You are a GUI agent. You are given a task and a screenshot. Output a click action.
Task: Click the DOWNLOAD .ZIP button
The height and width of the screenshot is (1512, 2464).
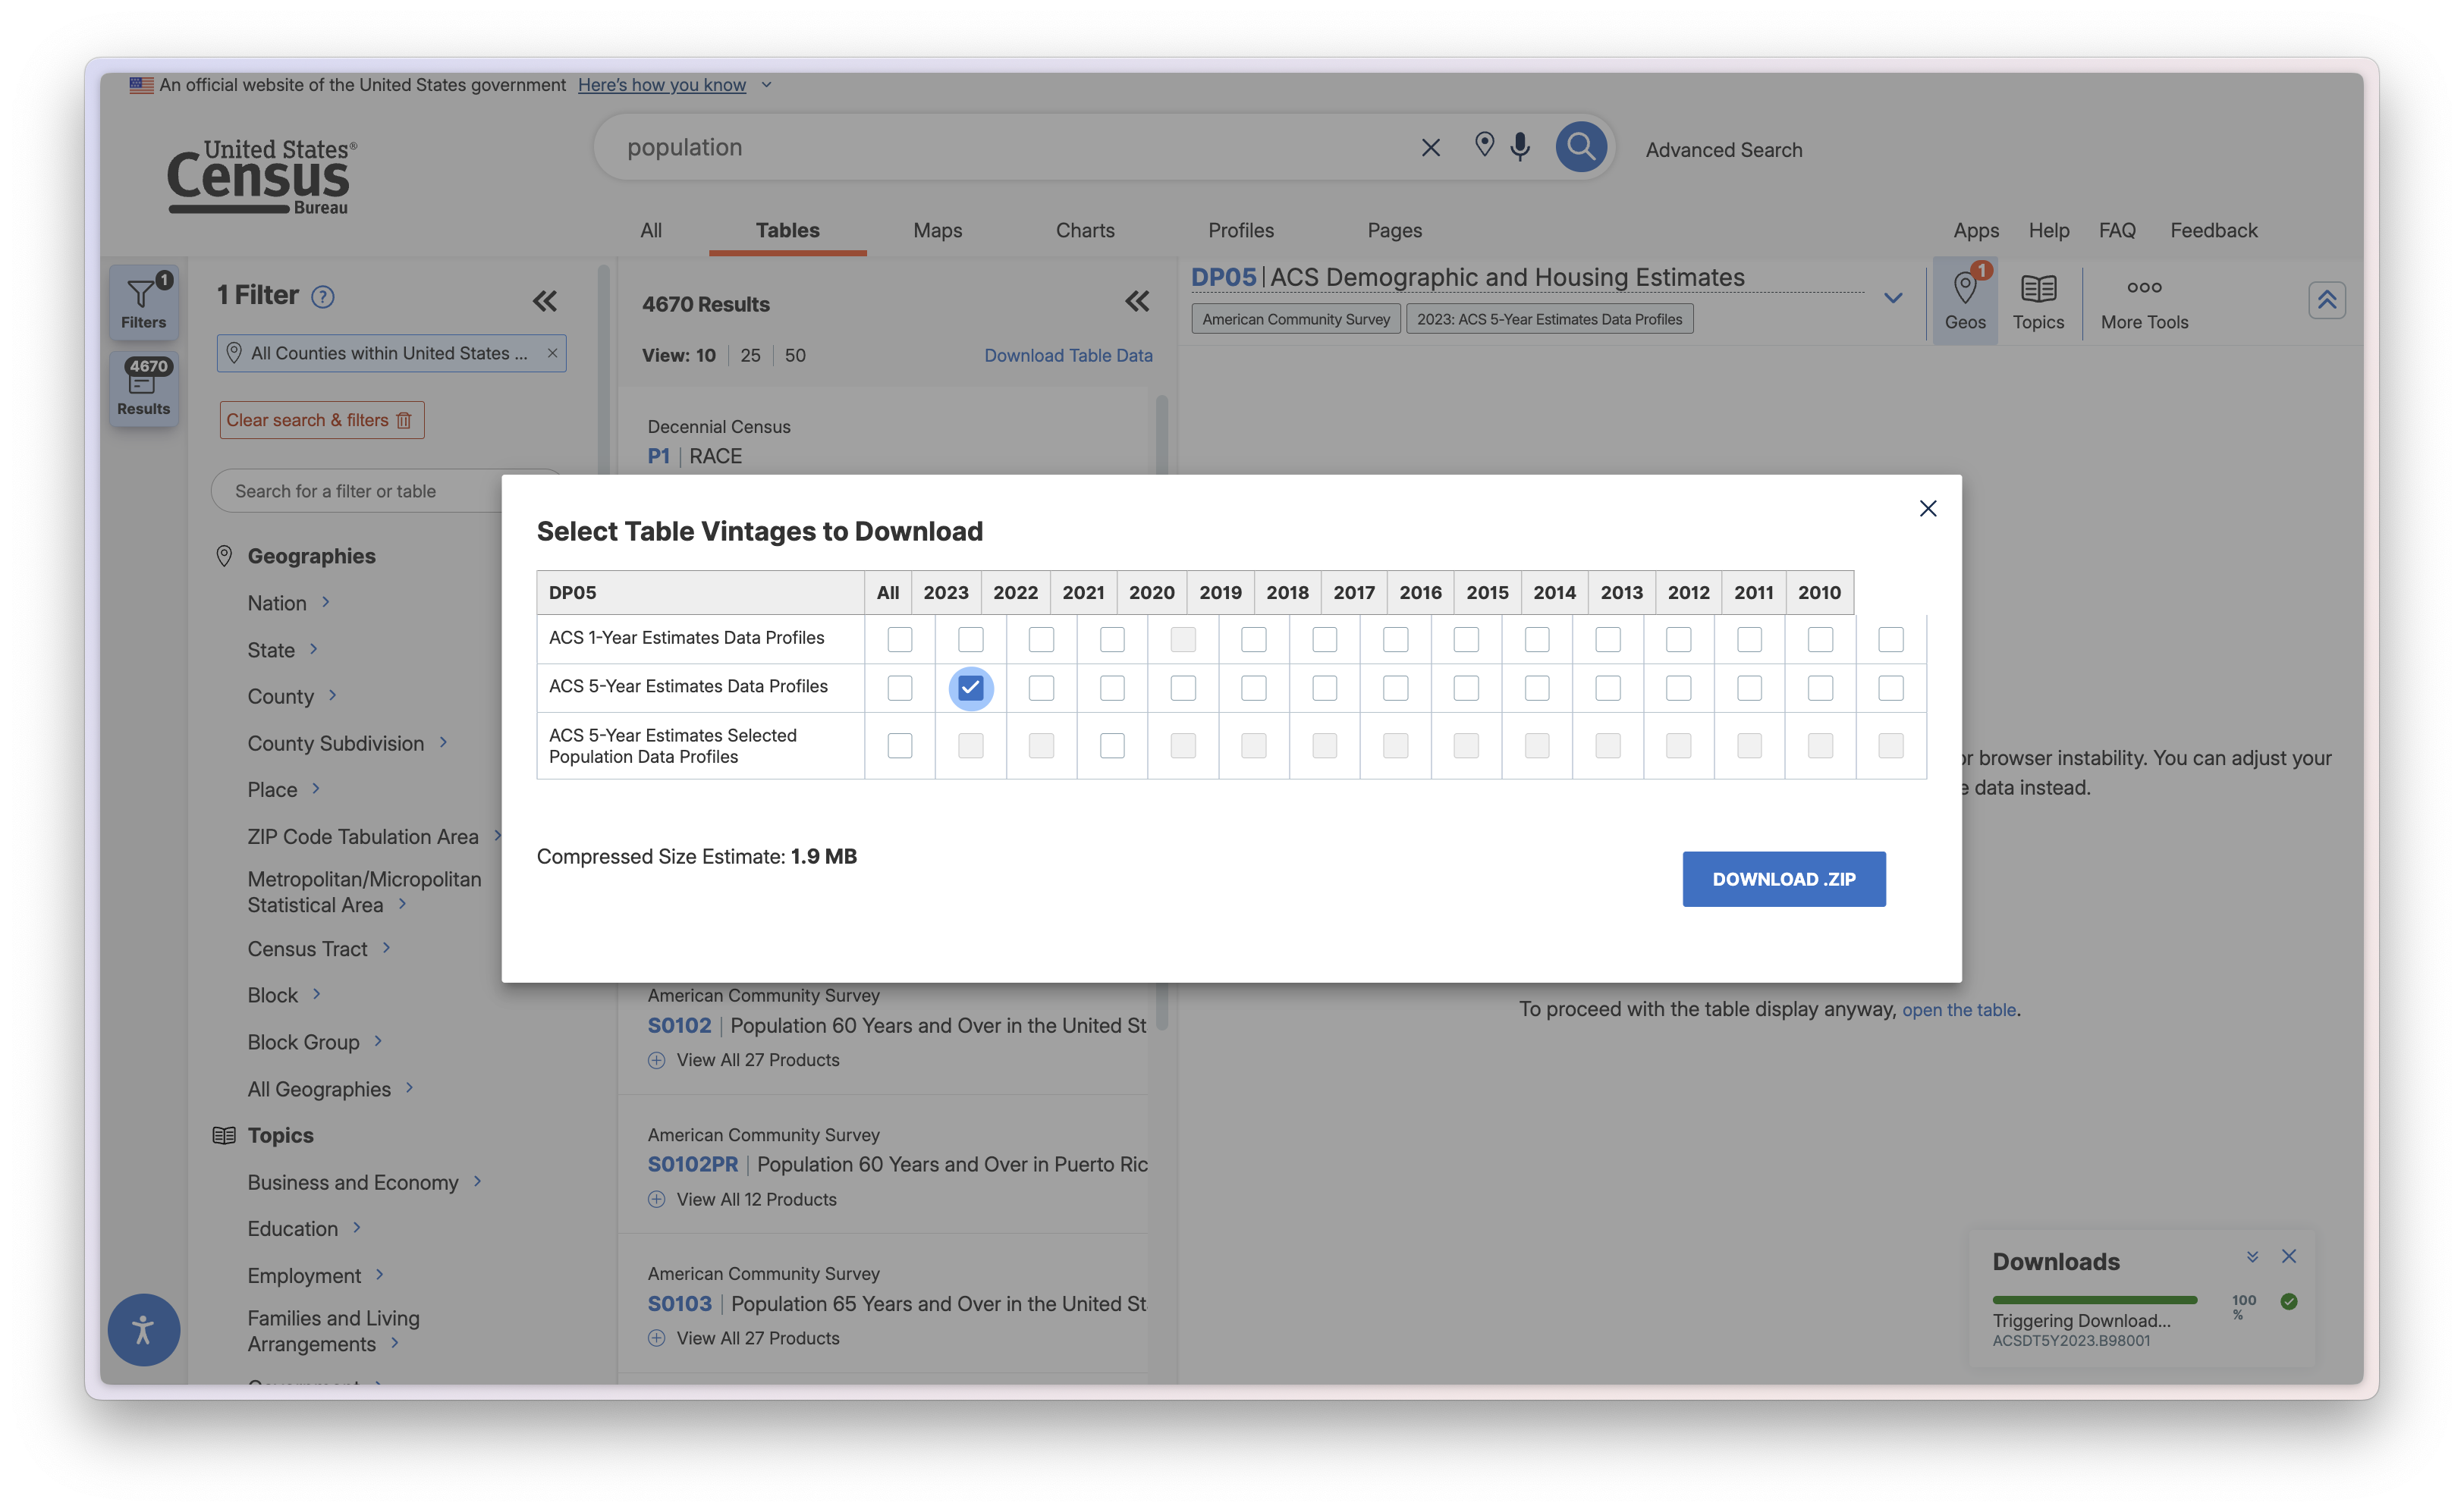coord(1783,879)
